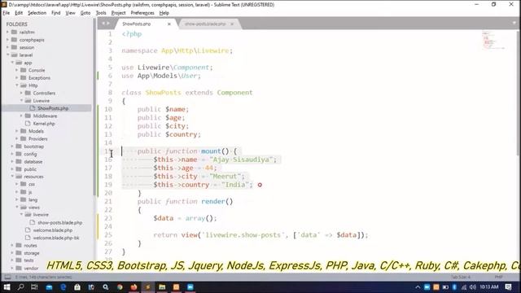Click the ShowPosts.php file icon
This screenshot has height=293, width=521.
tap(33, 108)
